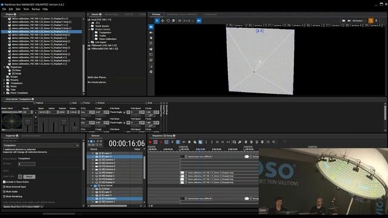The height and width of the screenshot is (218, 388).
Task: Click the play button in Devices panel
Action: click(89, 141)
